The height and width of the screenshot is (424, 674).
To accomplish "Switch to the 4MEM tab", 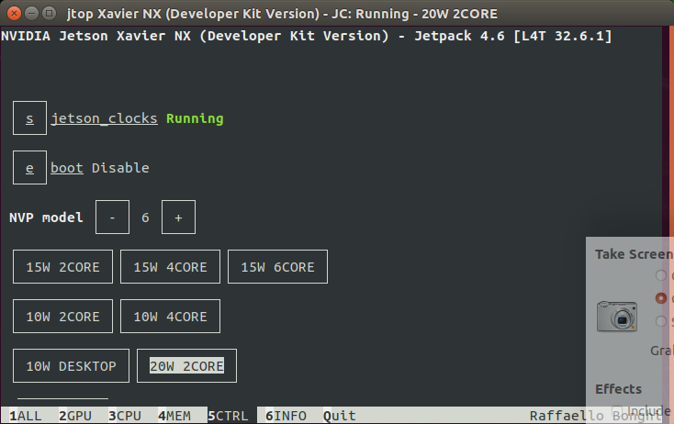I will [174, 416].
